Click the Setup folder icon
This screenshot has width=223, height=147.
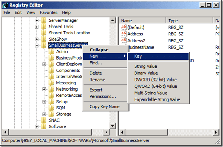(51, 102)
